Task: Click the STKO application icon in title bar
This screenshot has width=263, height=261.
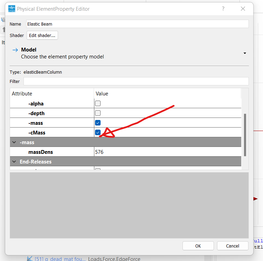Action: pos(12,9)
